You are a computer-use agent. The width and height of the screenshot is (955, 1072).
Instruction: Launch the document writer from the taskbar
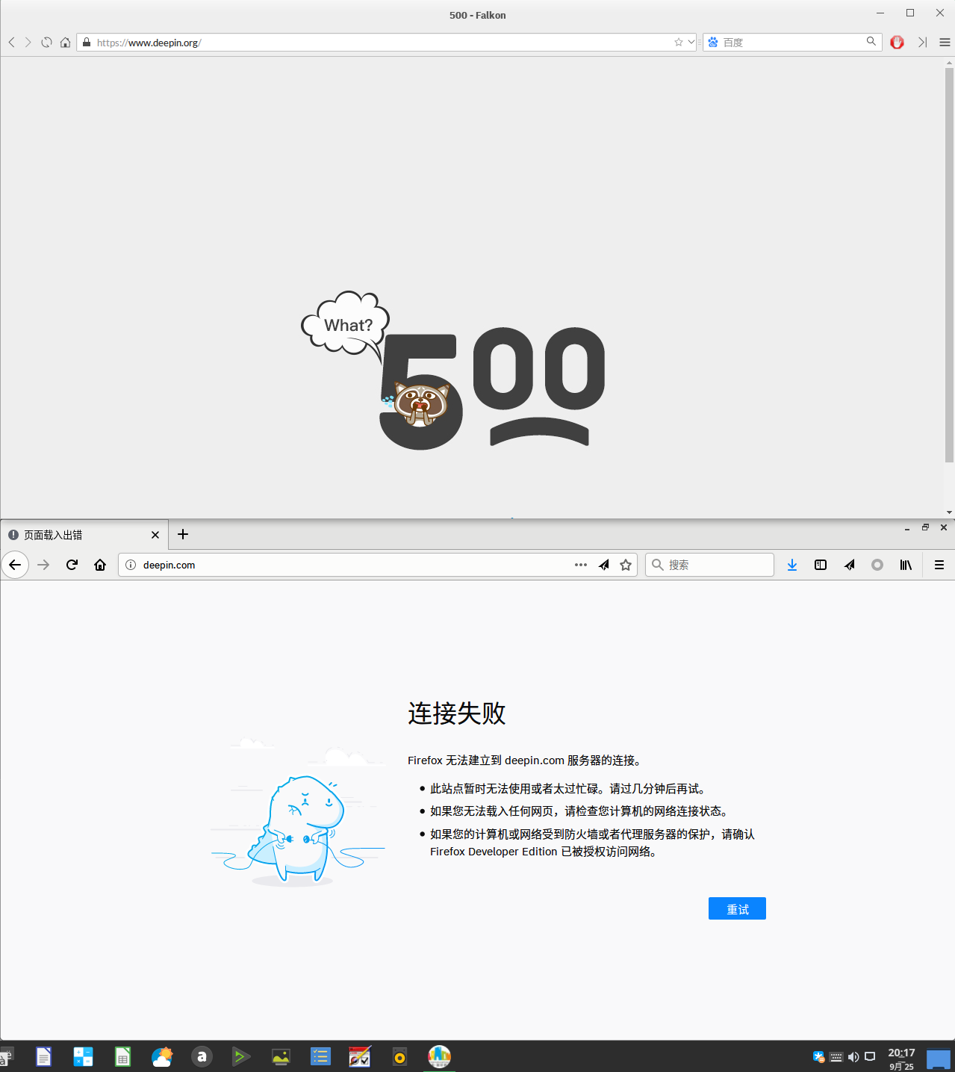click(43, 1056)
